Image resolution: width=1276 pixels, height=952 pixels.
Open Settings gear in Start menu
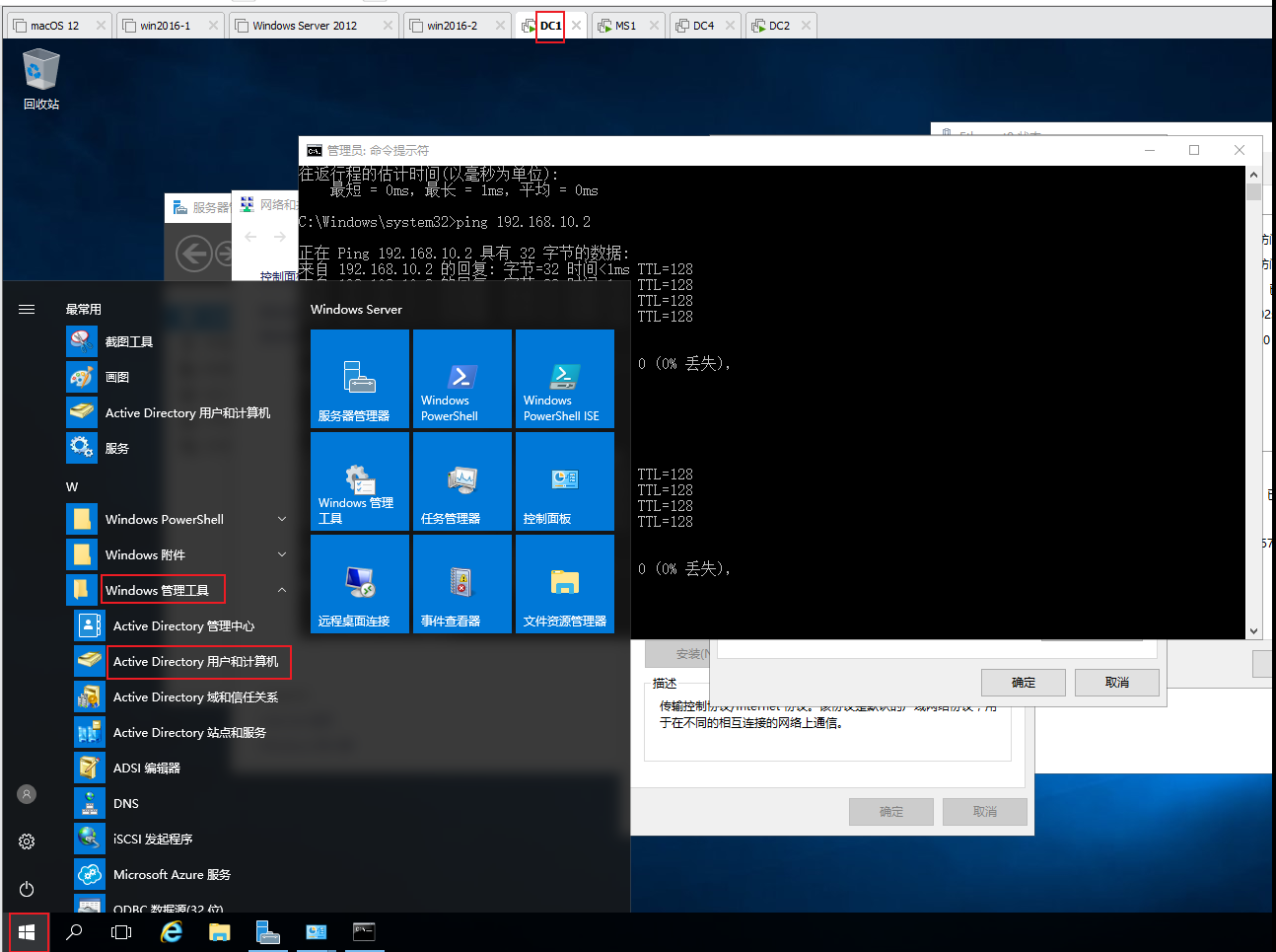(x=27, y=842)
